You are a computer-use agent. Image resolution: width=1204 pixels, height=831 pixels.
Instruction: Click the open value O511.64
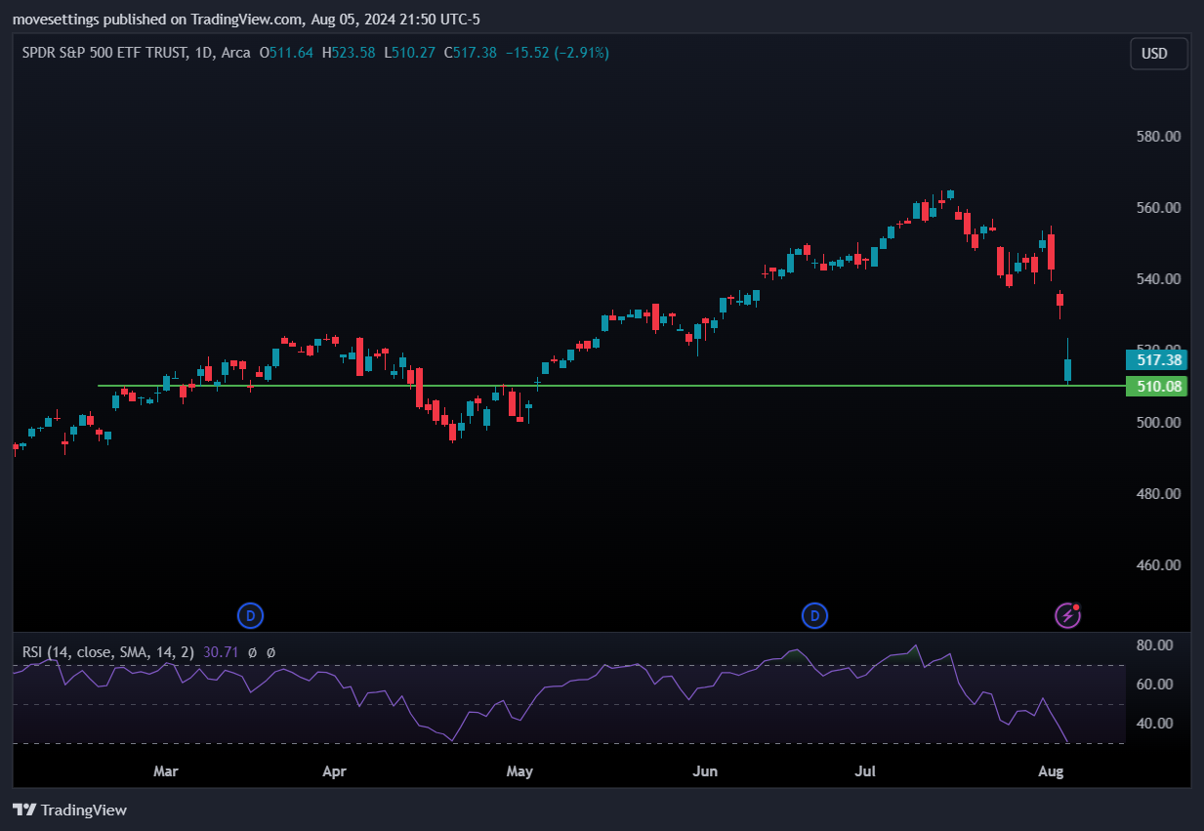tap(286, 53)
